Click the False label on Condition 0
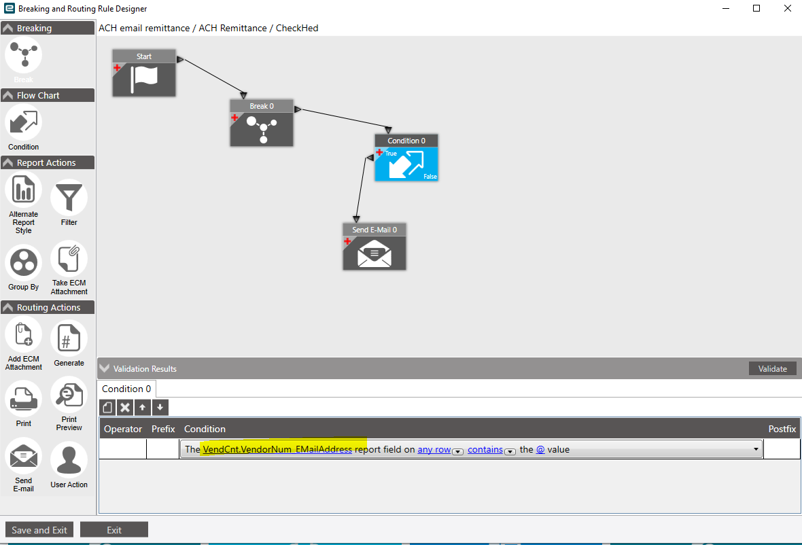 [x=430, y=177]
